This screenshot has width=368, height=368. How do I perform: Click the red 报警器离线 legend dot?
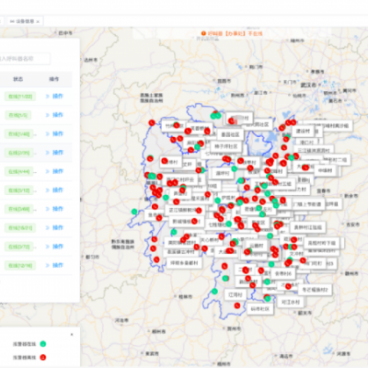pyautogui.click(x=43, y=357)
